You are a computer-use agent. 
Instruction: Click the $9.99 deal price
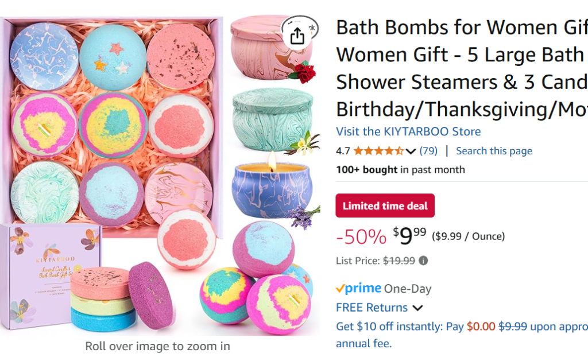(x=409, y=235)
